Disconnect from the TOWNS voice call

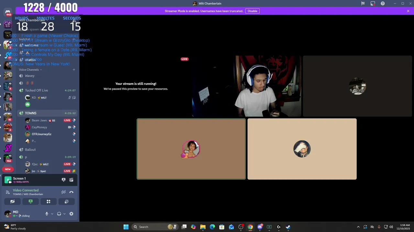click(71, 192)
